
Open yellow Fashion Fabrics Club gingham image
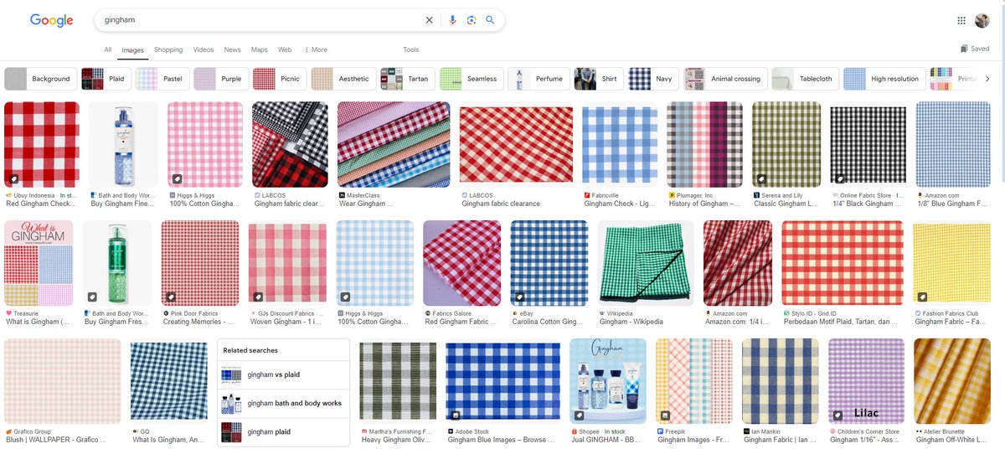(951, 263)
